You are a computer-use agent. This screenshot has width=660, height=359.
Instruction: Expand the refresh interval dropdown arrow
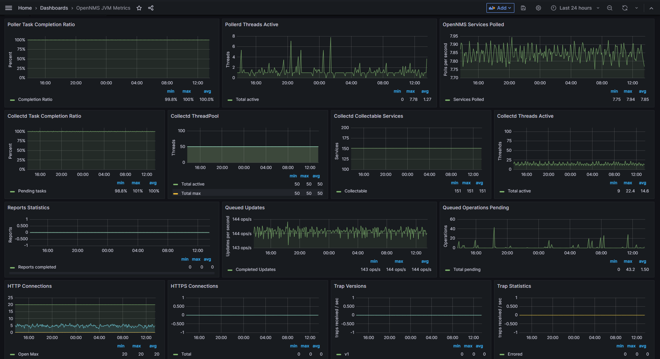point(637,8)
